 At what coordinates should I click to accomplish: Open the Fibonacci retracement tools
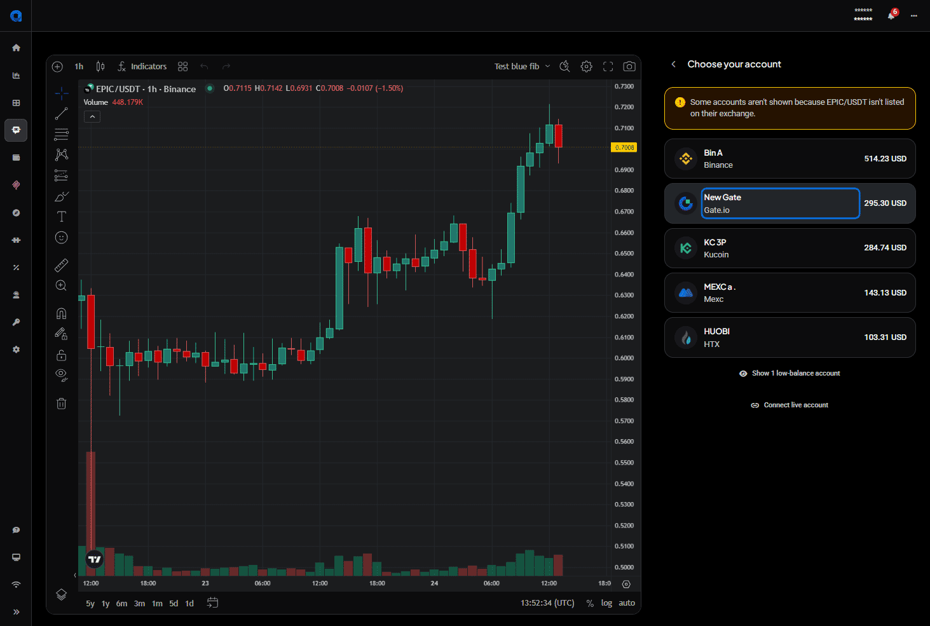[x=61, y=134]
